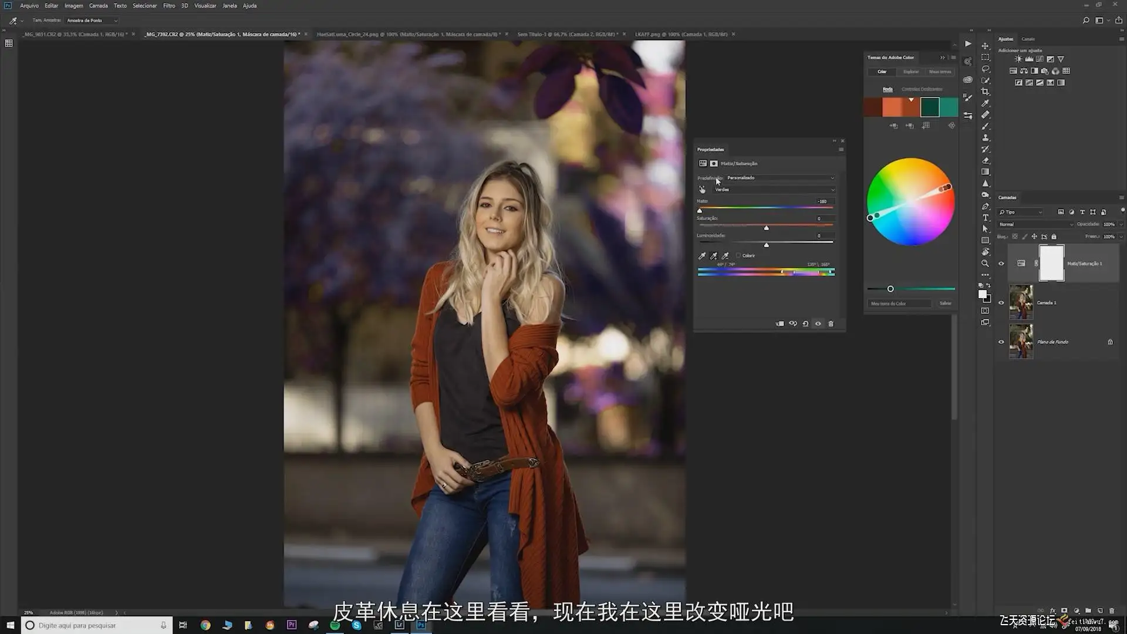Click the Salvar button in Adobe Color
The image size is (1127, 634).
coord(945,303)
